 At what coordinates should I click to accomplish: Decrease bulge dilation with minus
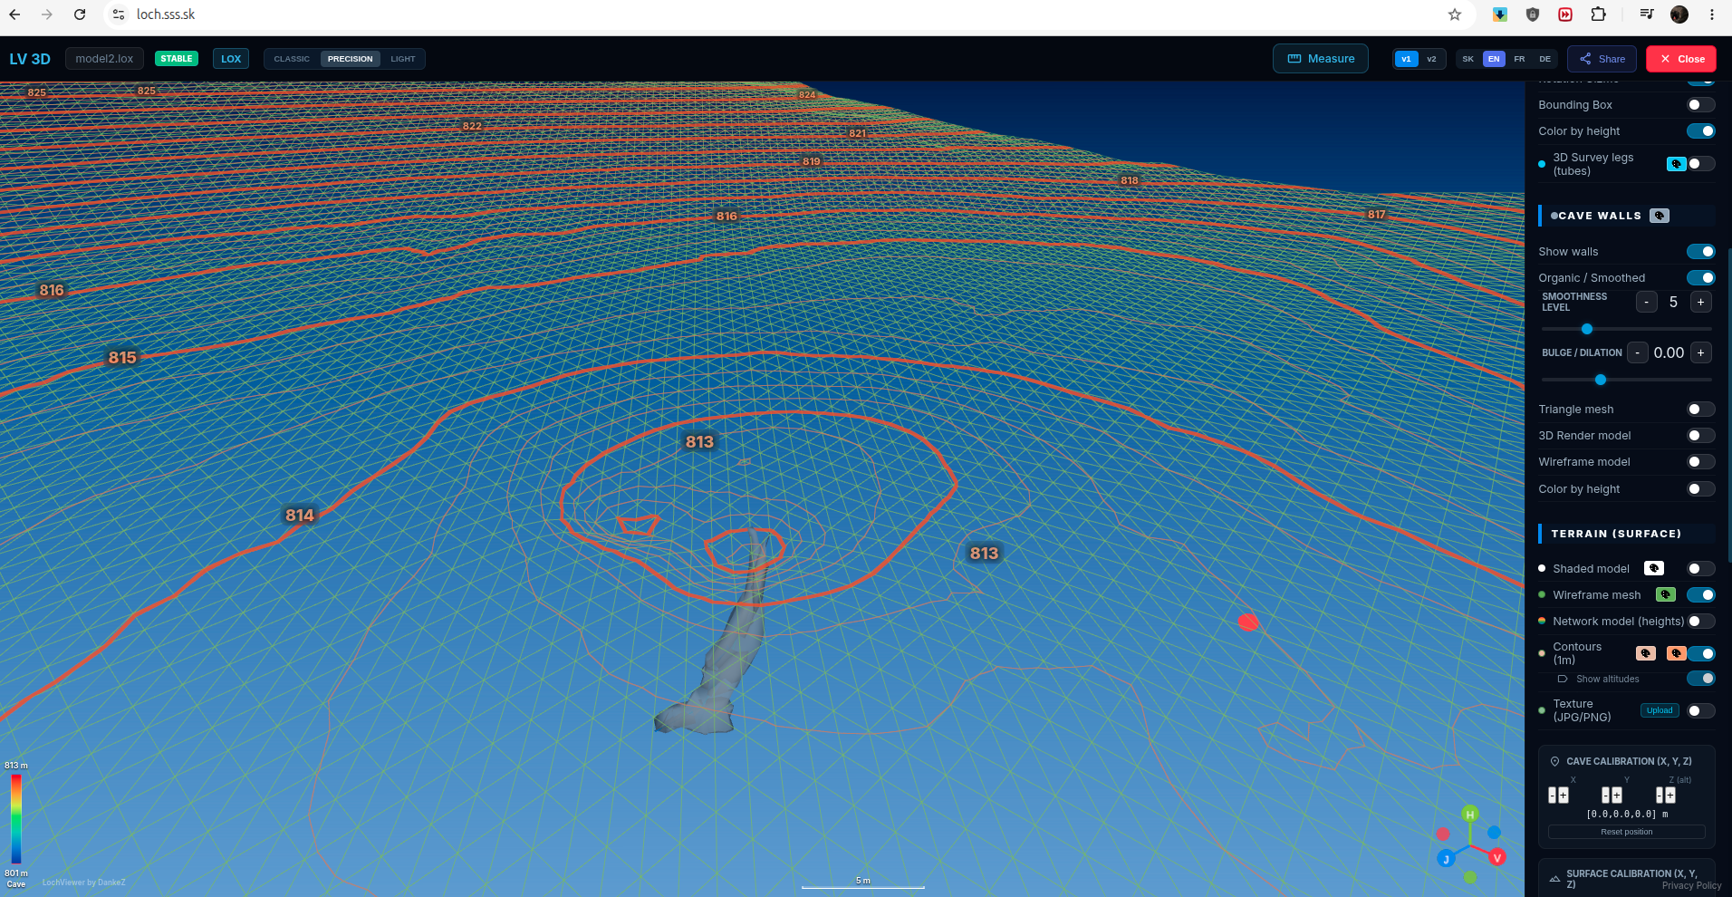tap(1638, 352)
